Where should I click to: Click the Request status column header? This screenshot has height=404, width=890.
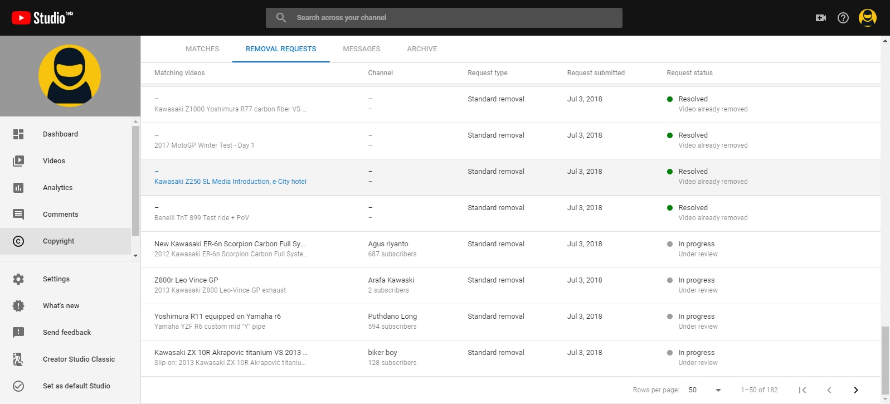pos(689,73)
